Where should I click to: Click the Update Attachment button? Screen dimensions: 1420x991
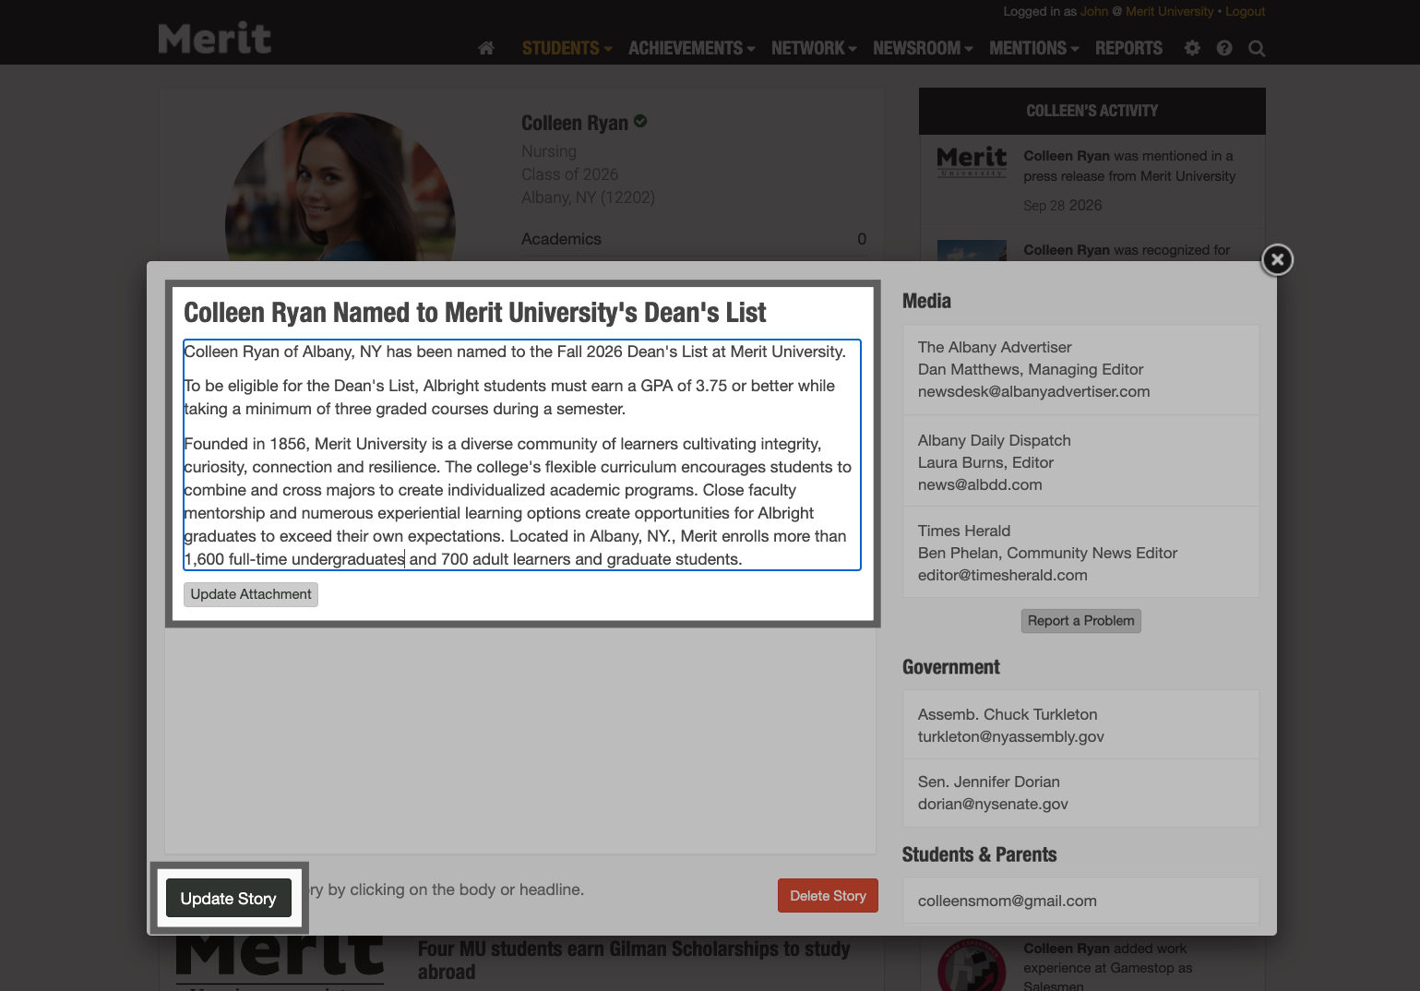(x=250, y=594)
